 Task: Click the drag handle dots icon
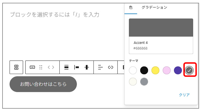(41, 67)
